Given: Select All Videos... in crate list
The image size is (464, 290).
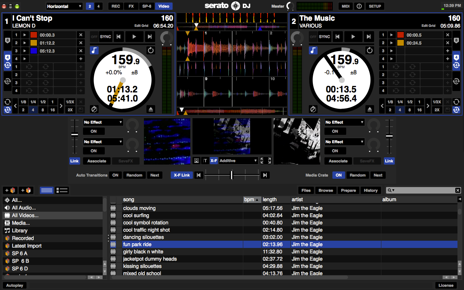Looking at the screenshot, I should (x=53, y=215).
